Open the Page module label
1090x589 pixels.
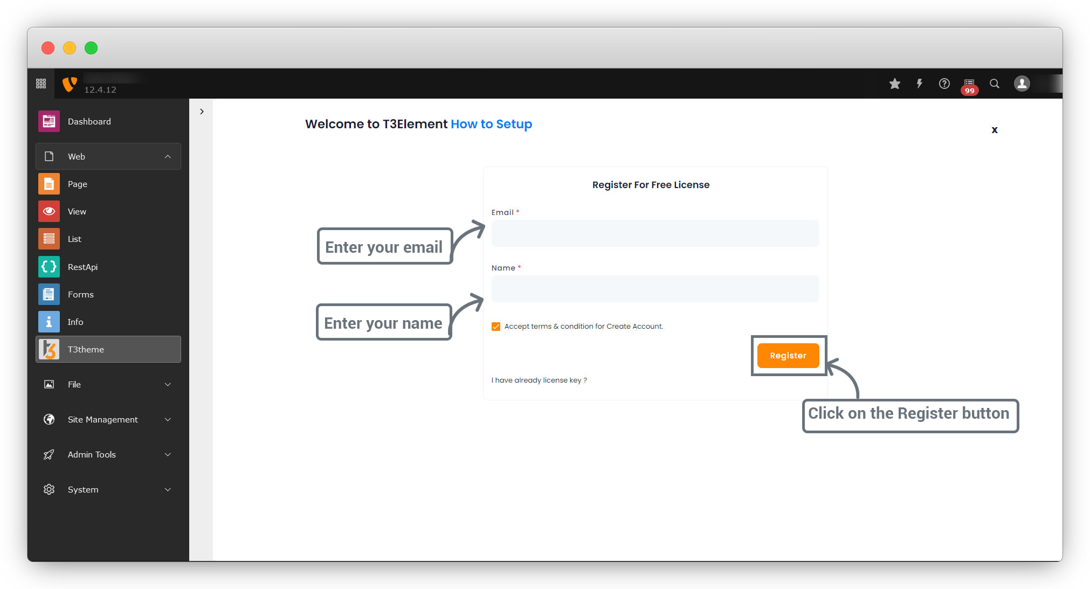click(x=78, y=184)
